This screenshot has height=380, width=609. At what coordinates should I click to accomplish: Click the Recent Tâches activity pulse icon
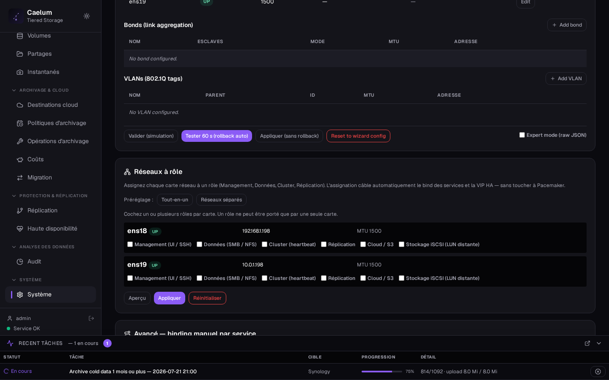10,343
